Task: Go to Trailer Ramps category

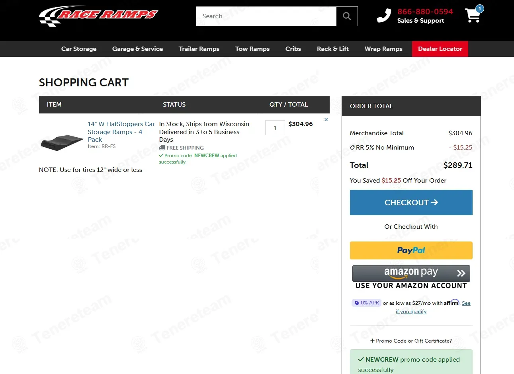Action: click(199, 49)
